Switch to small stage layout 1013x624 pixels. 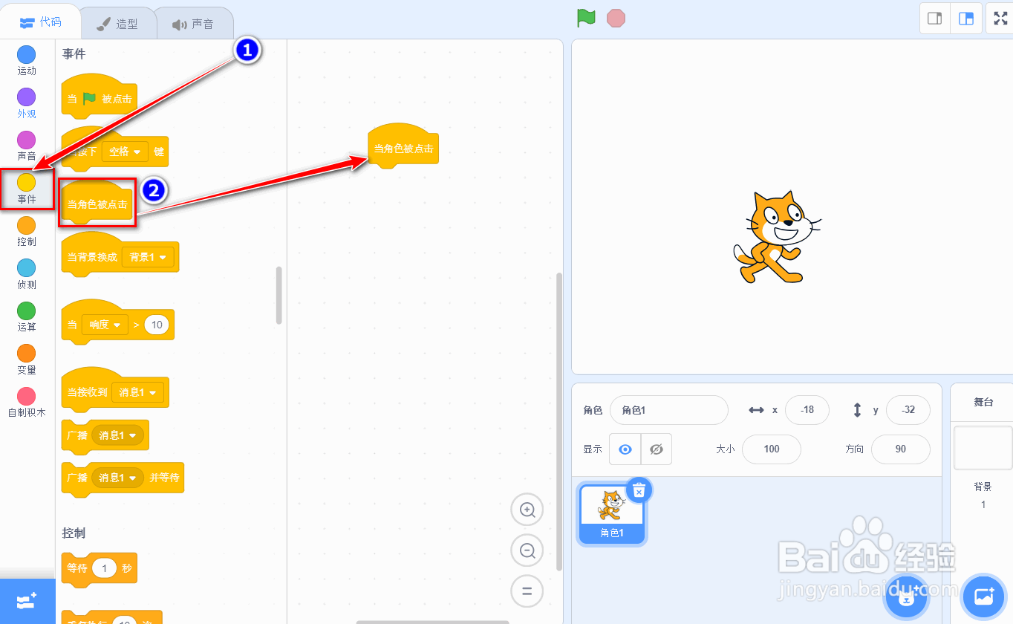(935, 19)
